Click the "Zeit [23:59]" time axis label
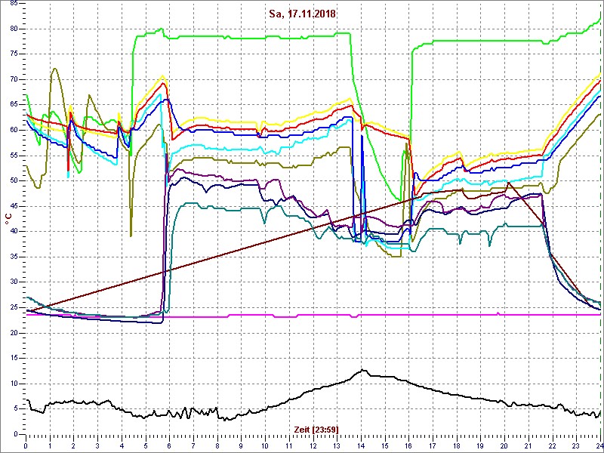Viewport: 604px width, 453px height. (316, 429)
